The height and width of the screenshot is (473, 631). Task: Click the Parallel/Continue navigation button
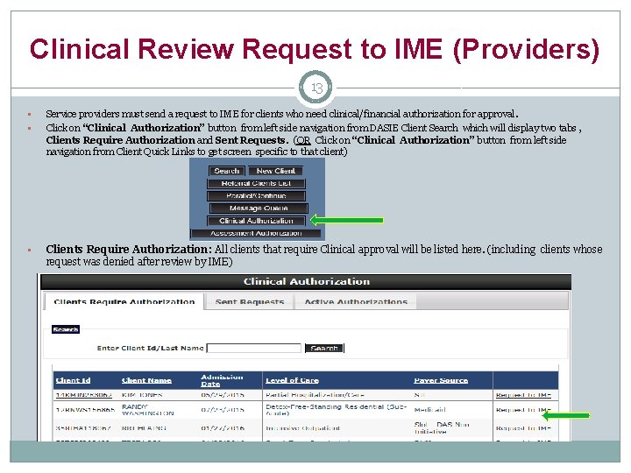click(x=256, y=196)
